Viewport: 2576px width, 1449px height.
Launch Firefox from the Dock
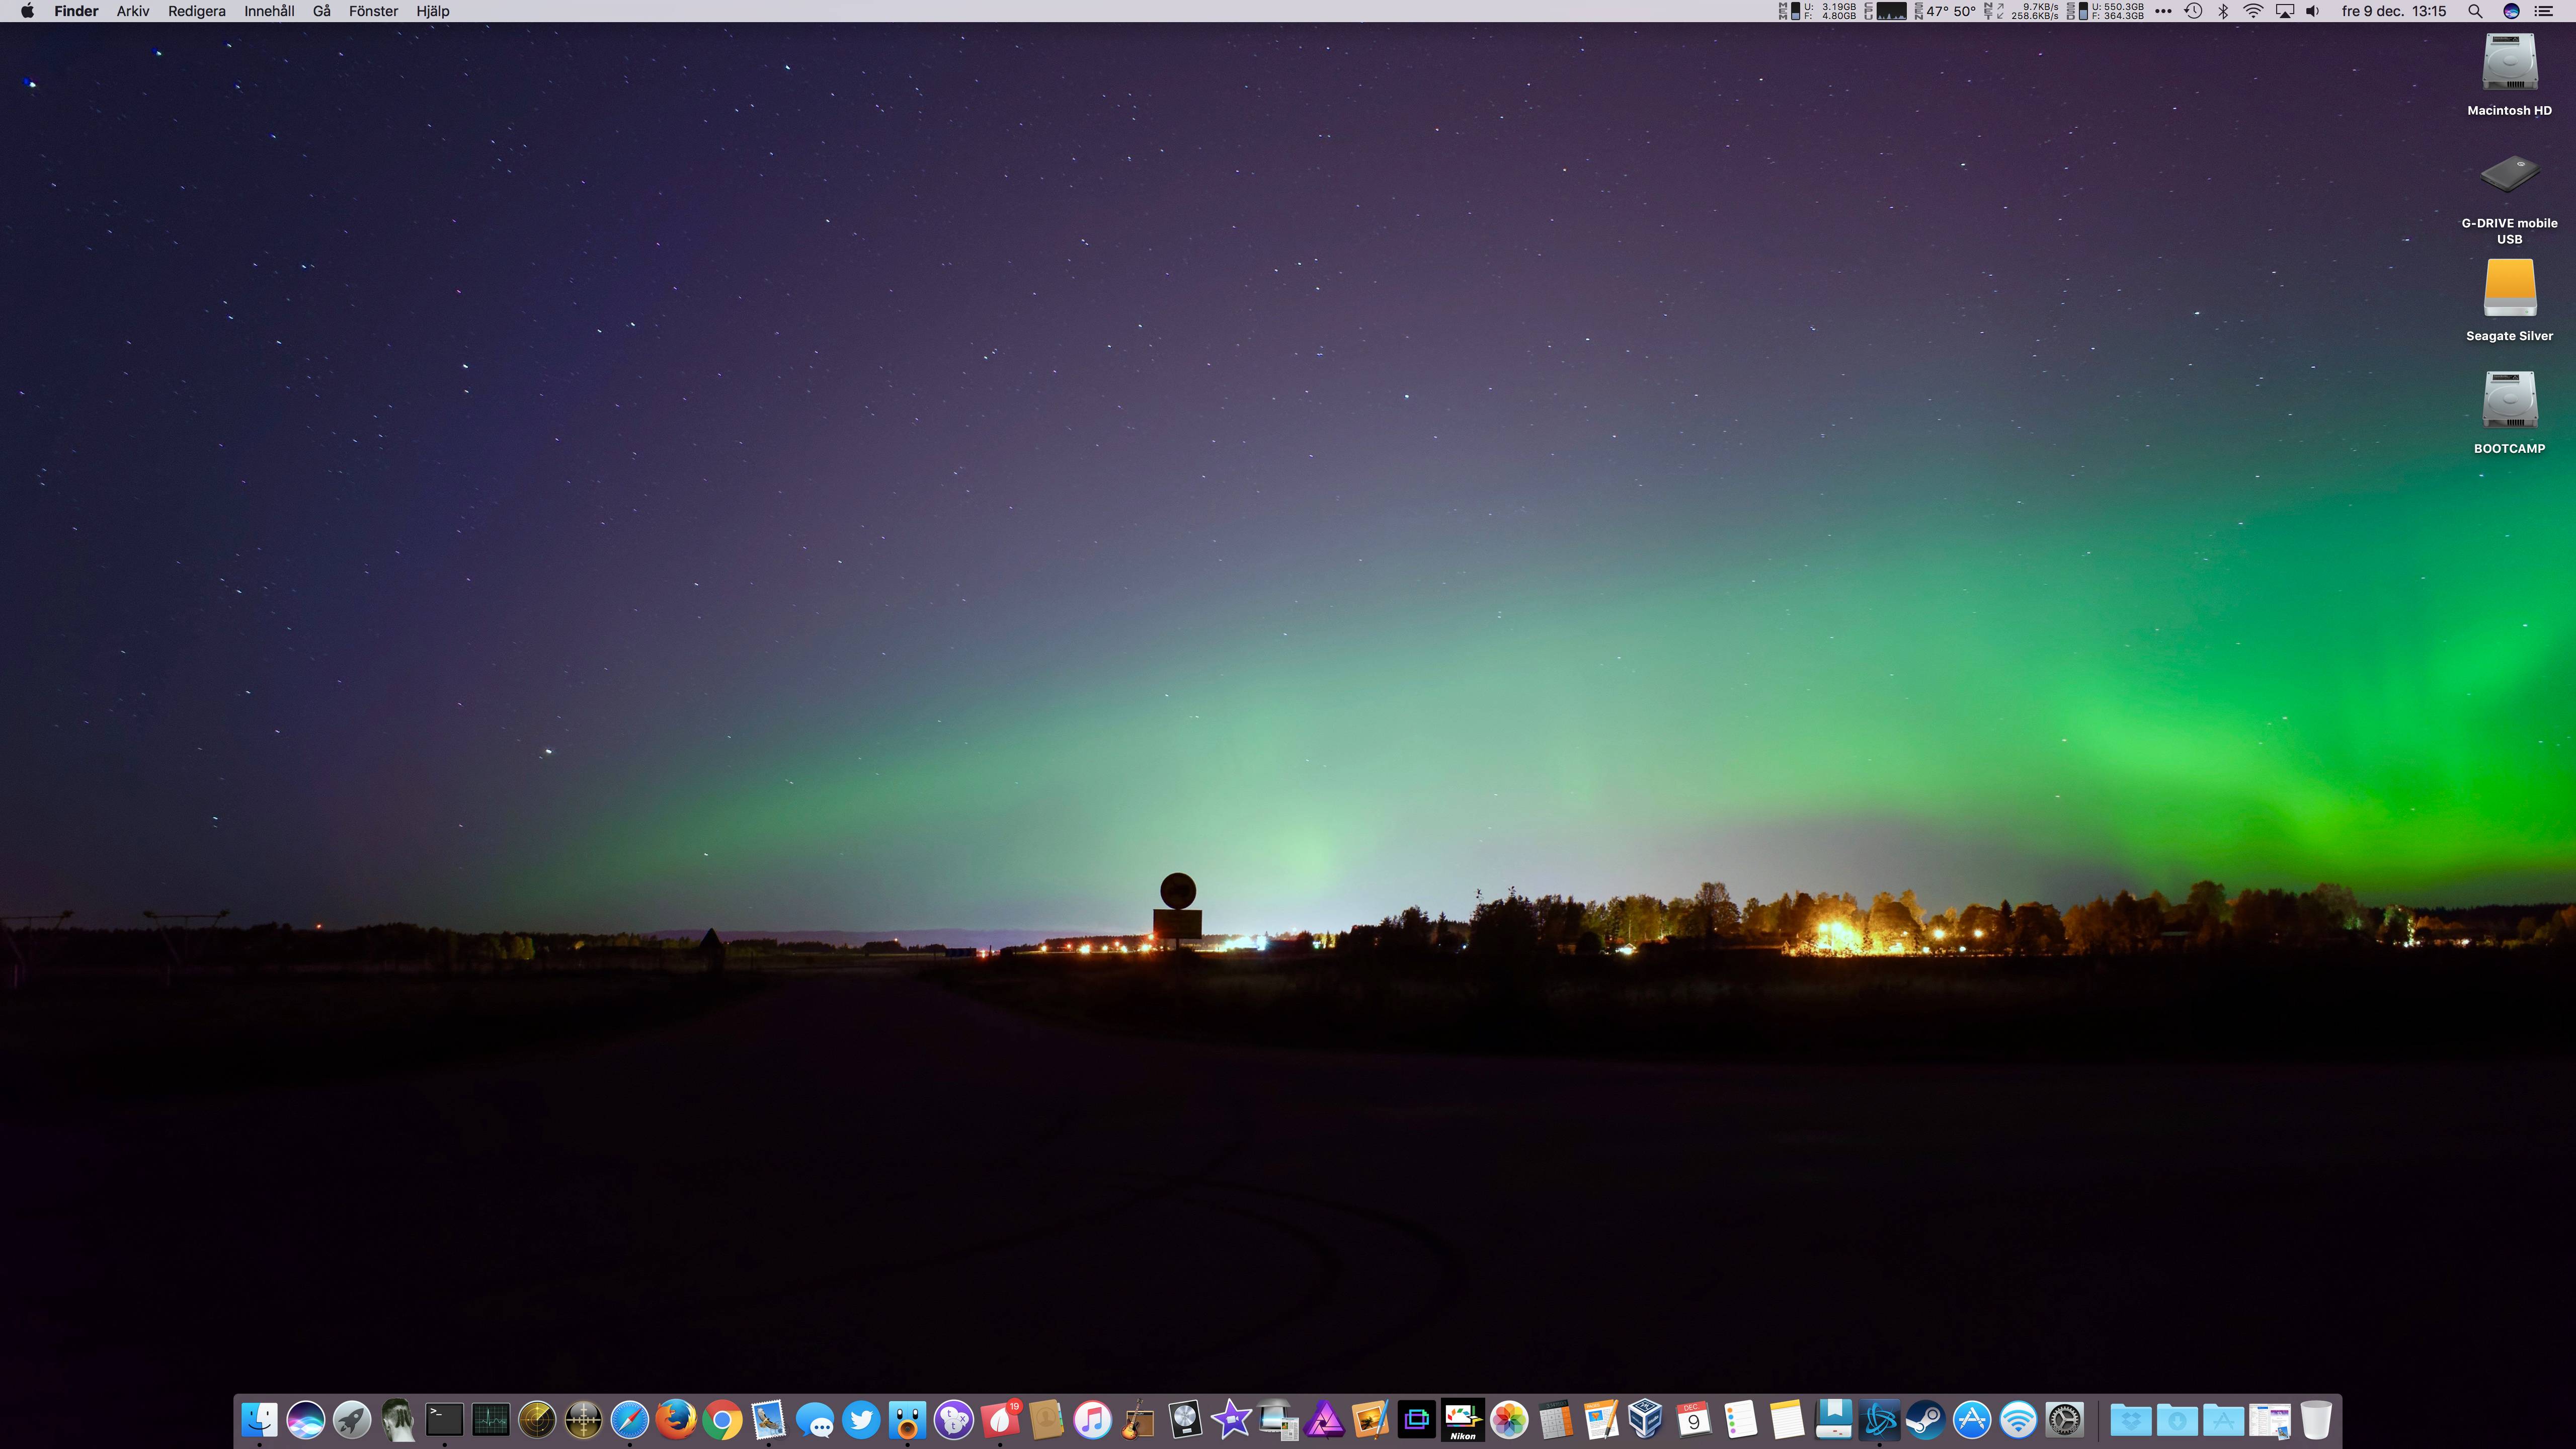676,1419
